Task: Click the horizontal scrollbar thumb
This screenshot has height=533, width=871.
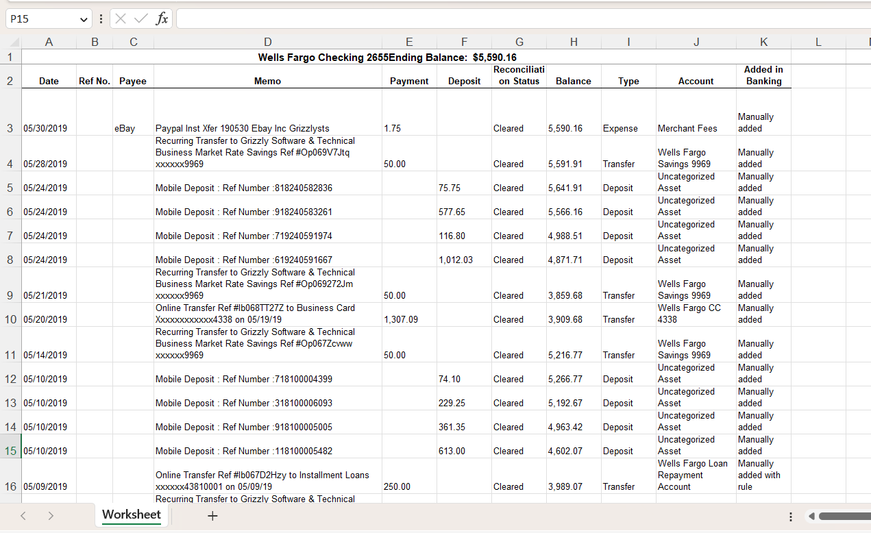Action: [844, 516]
